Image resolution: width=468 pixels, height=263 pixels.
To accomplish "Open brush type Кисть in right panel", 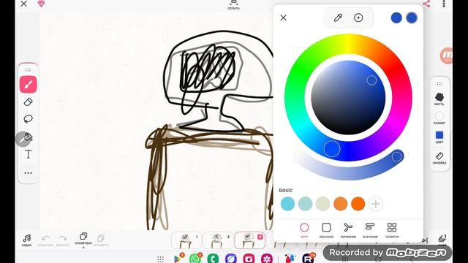I will [439, 99].
